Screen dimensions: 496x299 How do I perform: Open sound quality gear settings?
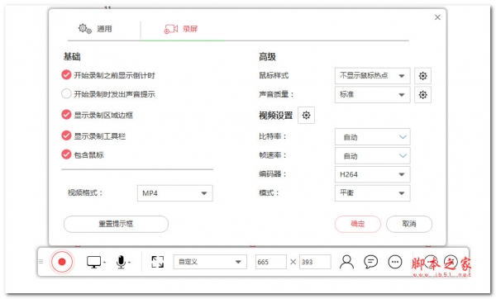point(422,94)
